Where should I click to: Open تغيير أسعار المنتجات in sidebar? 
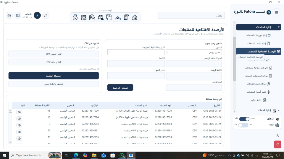259,92
